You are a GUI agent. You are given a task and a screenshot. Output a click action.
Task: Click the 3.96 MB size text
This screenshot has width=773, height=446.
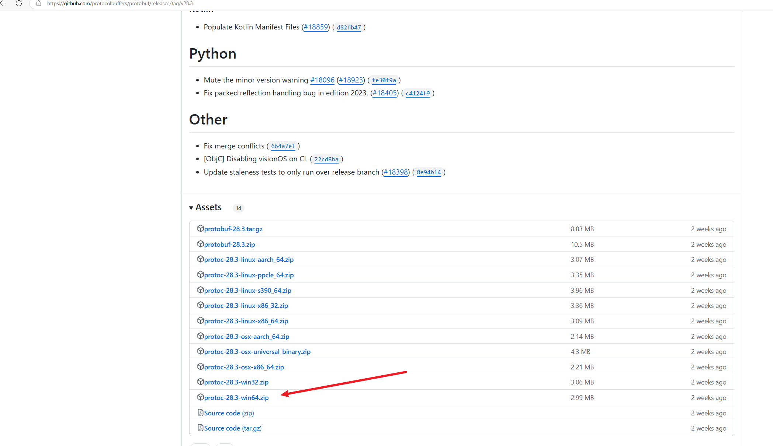582,291
